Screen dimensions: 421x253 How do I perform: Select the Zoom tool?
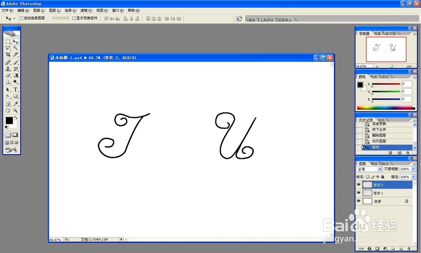pos(16,110)
